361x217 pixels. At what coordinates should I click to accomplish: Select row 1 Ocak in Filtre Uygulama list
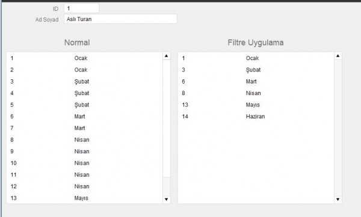[256, 58]
